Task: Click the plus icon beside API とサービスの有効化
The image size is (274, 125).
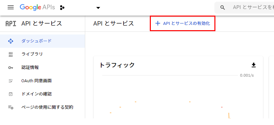Action: tap(157, 23)
